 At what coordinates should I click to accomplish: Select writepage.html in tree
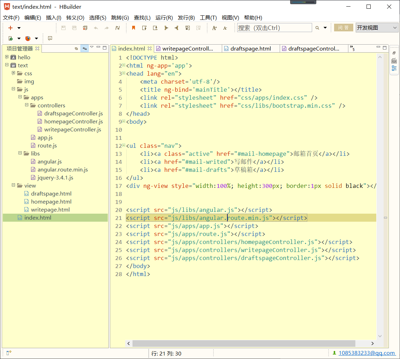[x=50, y=209]
